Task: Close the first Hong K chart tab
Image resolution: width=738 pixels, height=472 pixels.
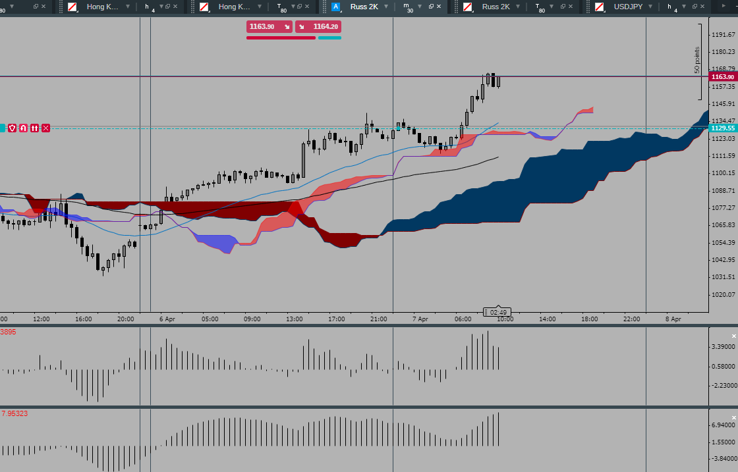Action: click(x=175, y=7)
